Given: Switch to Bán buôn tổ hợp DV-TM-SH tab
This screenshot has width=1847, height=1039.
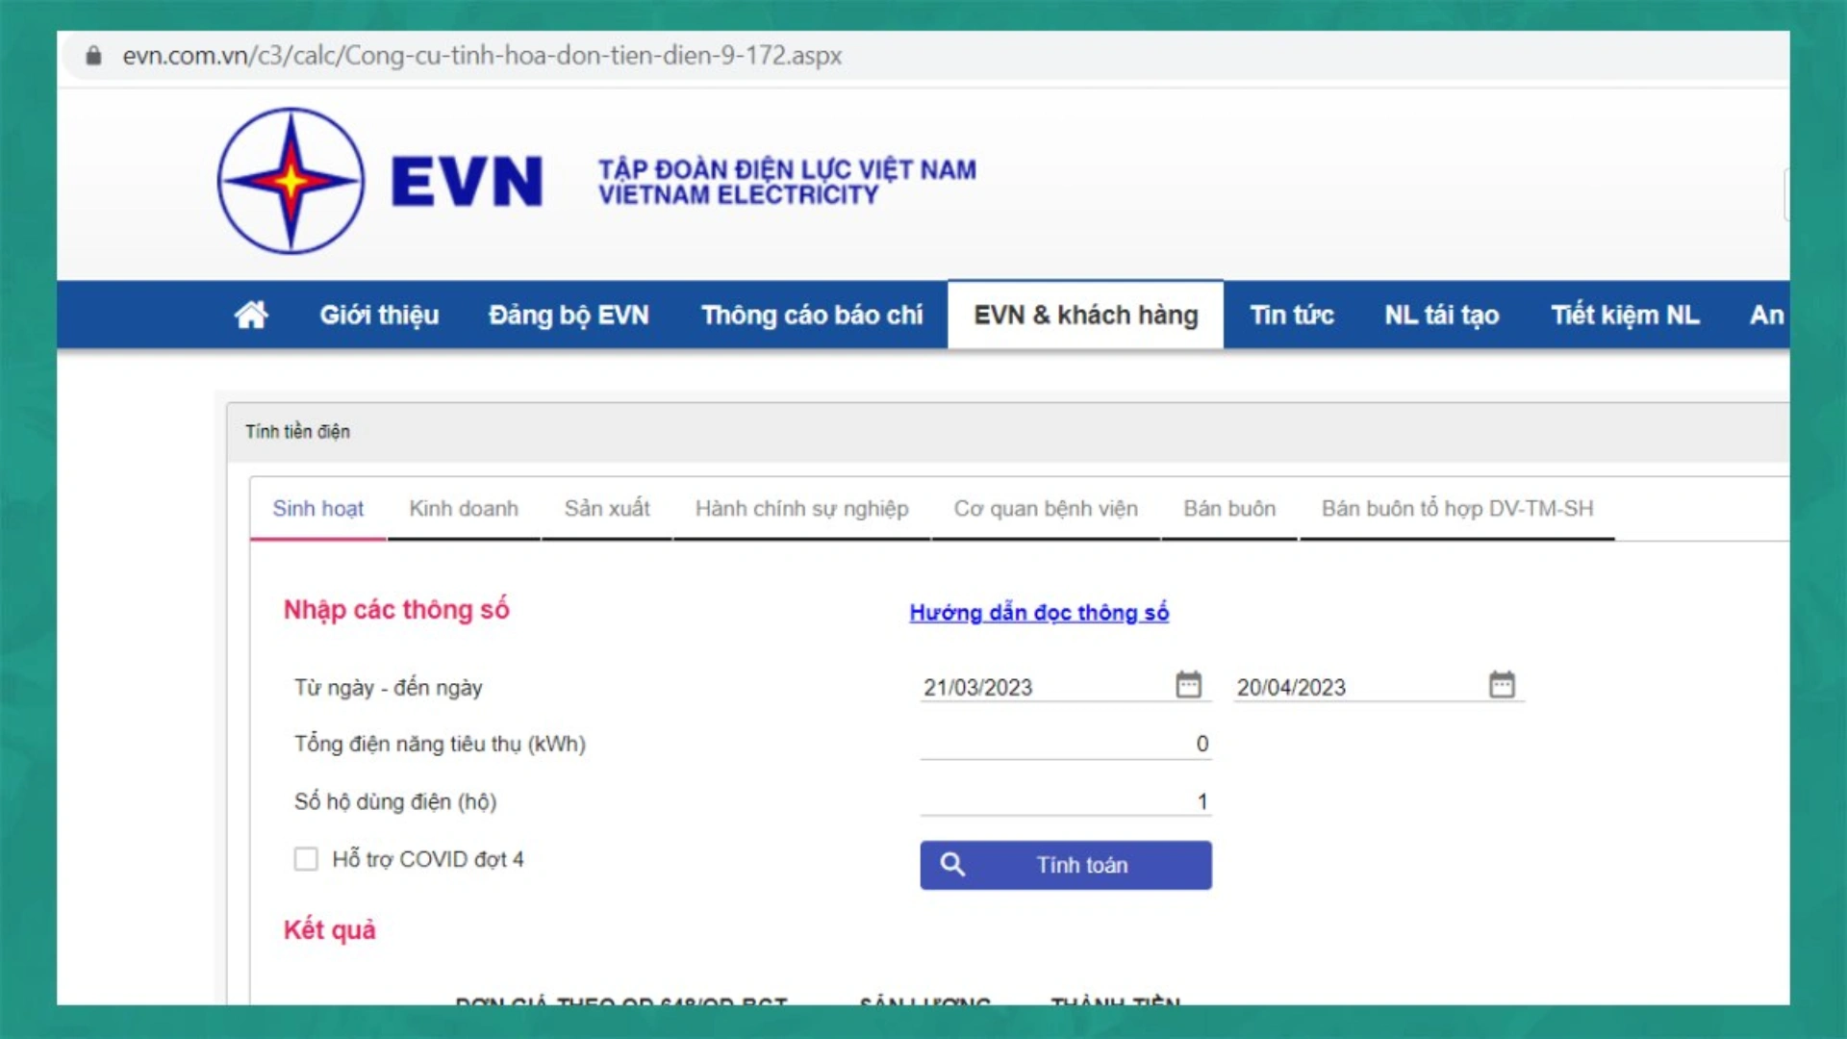Looking at the screenshot, I should [1456, 508].
